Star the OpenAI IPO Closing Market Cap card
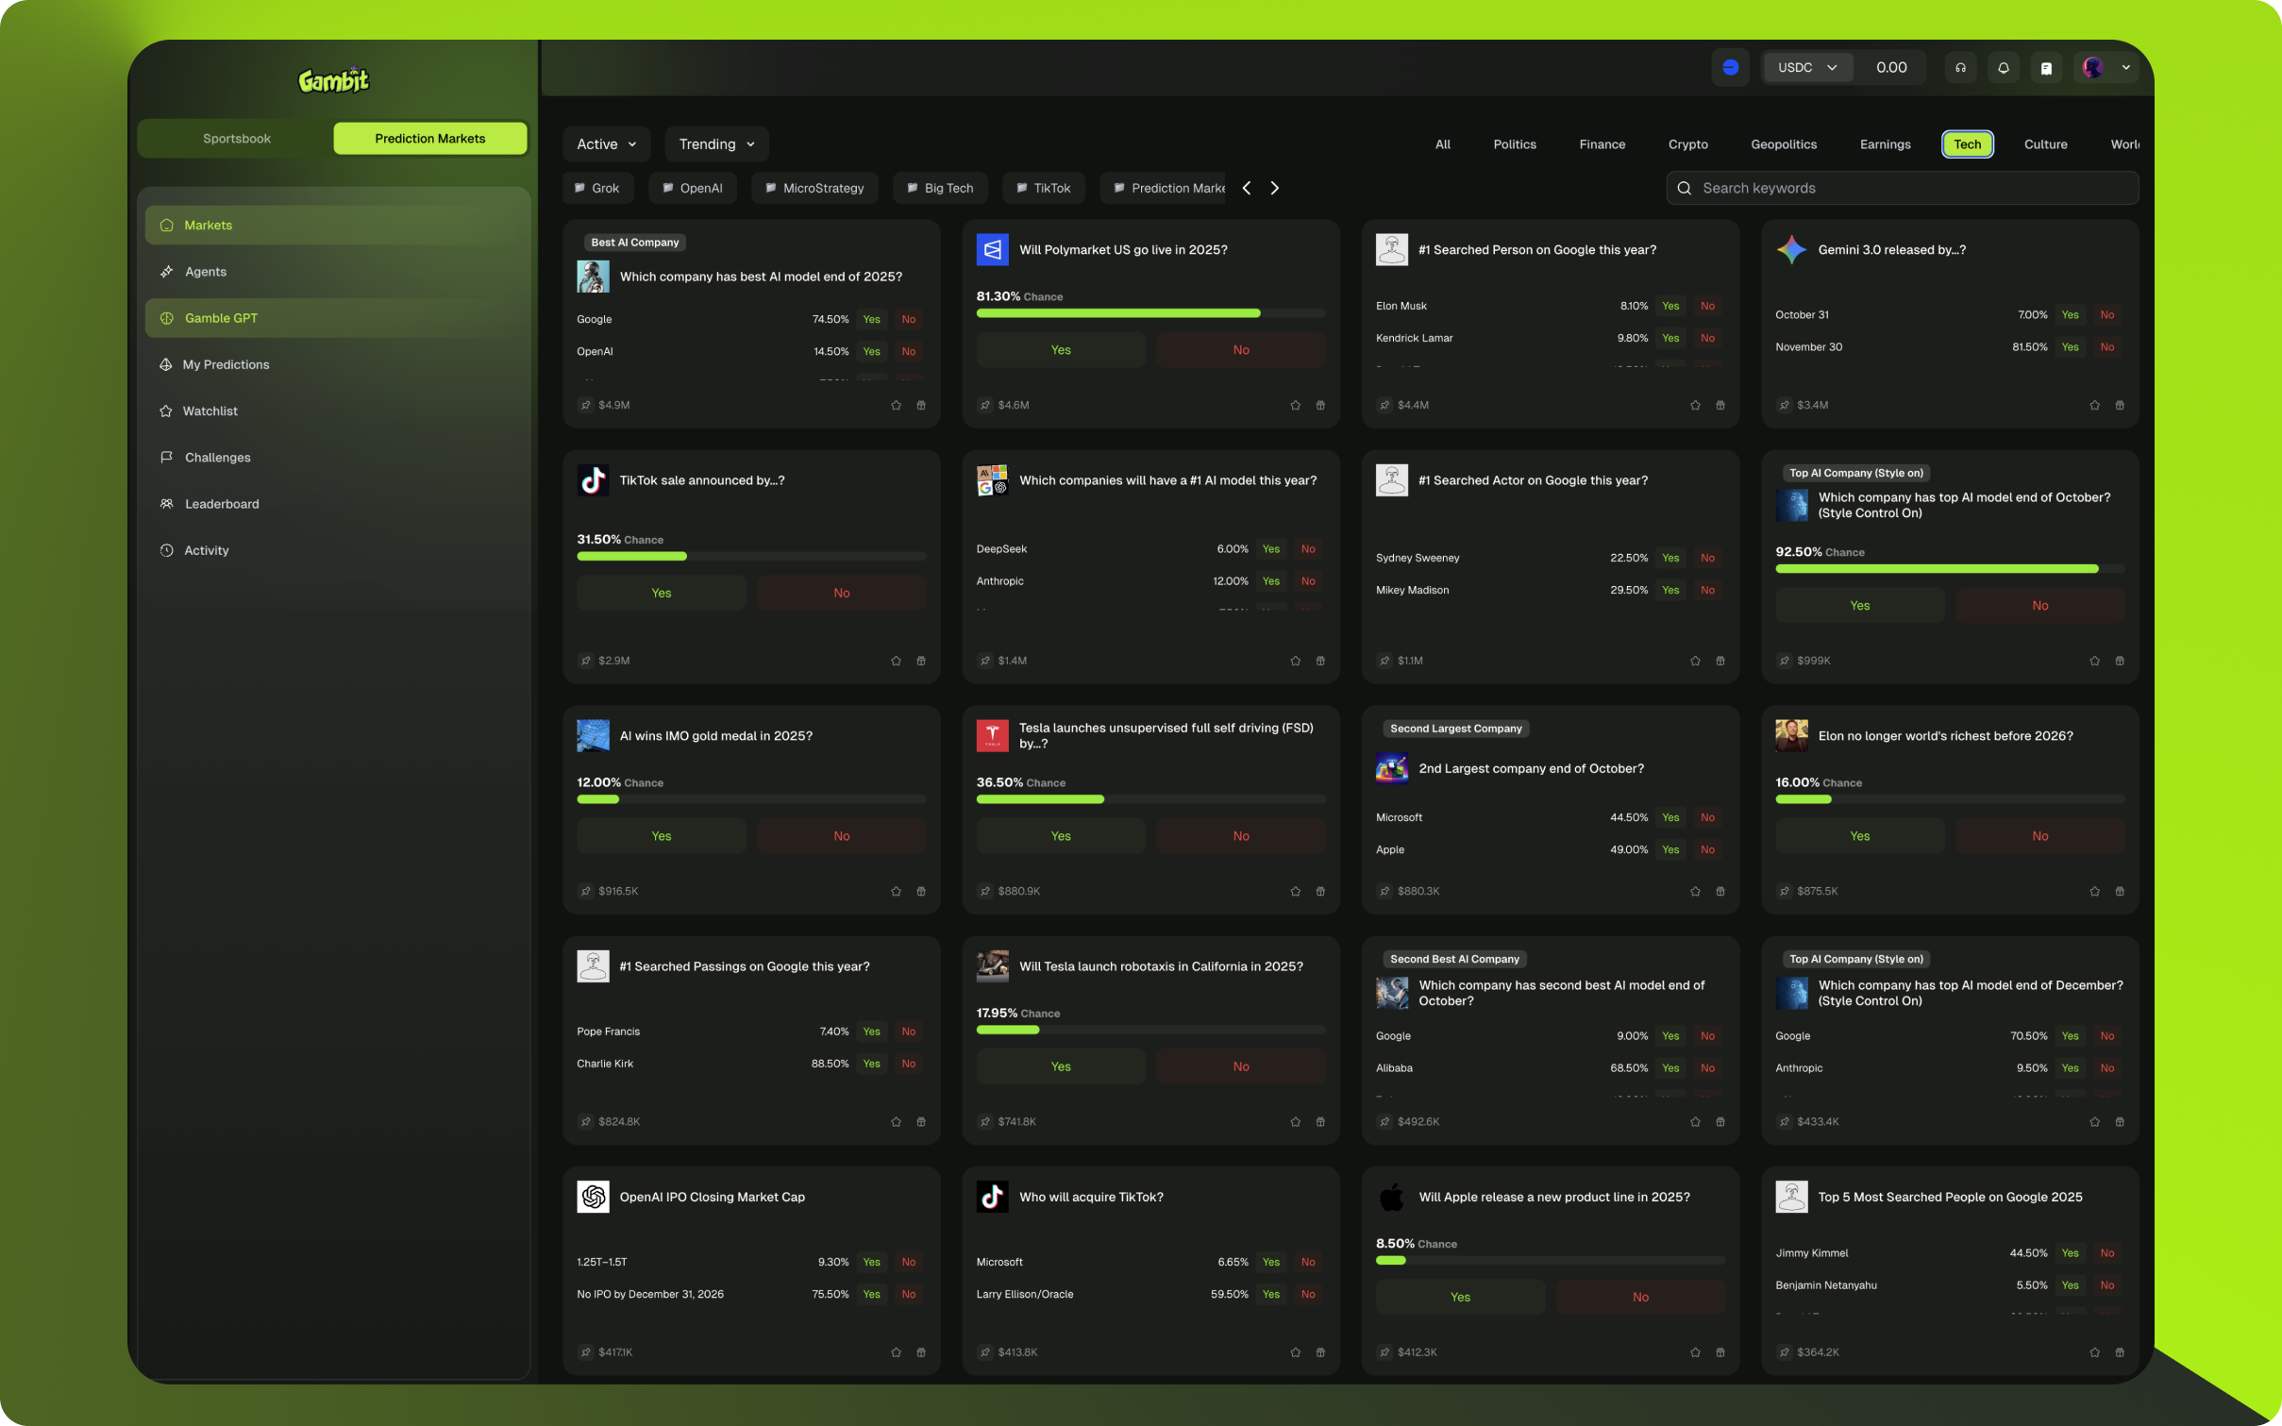2282x1426 pixels. pyautogui.click(x=896, y=1352)
